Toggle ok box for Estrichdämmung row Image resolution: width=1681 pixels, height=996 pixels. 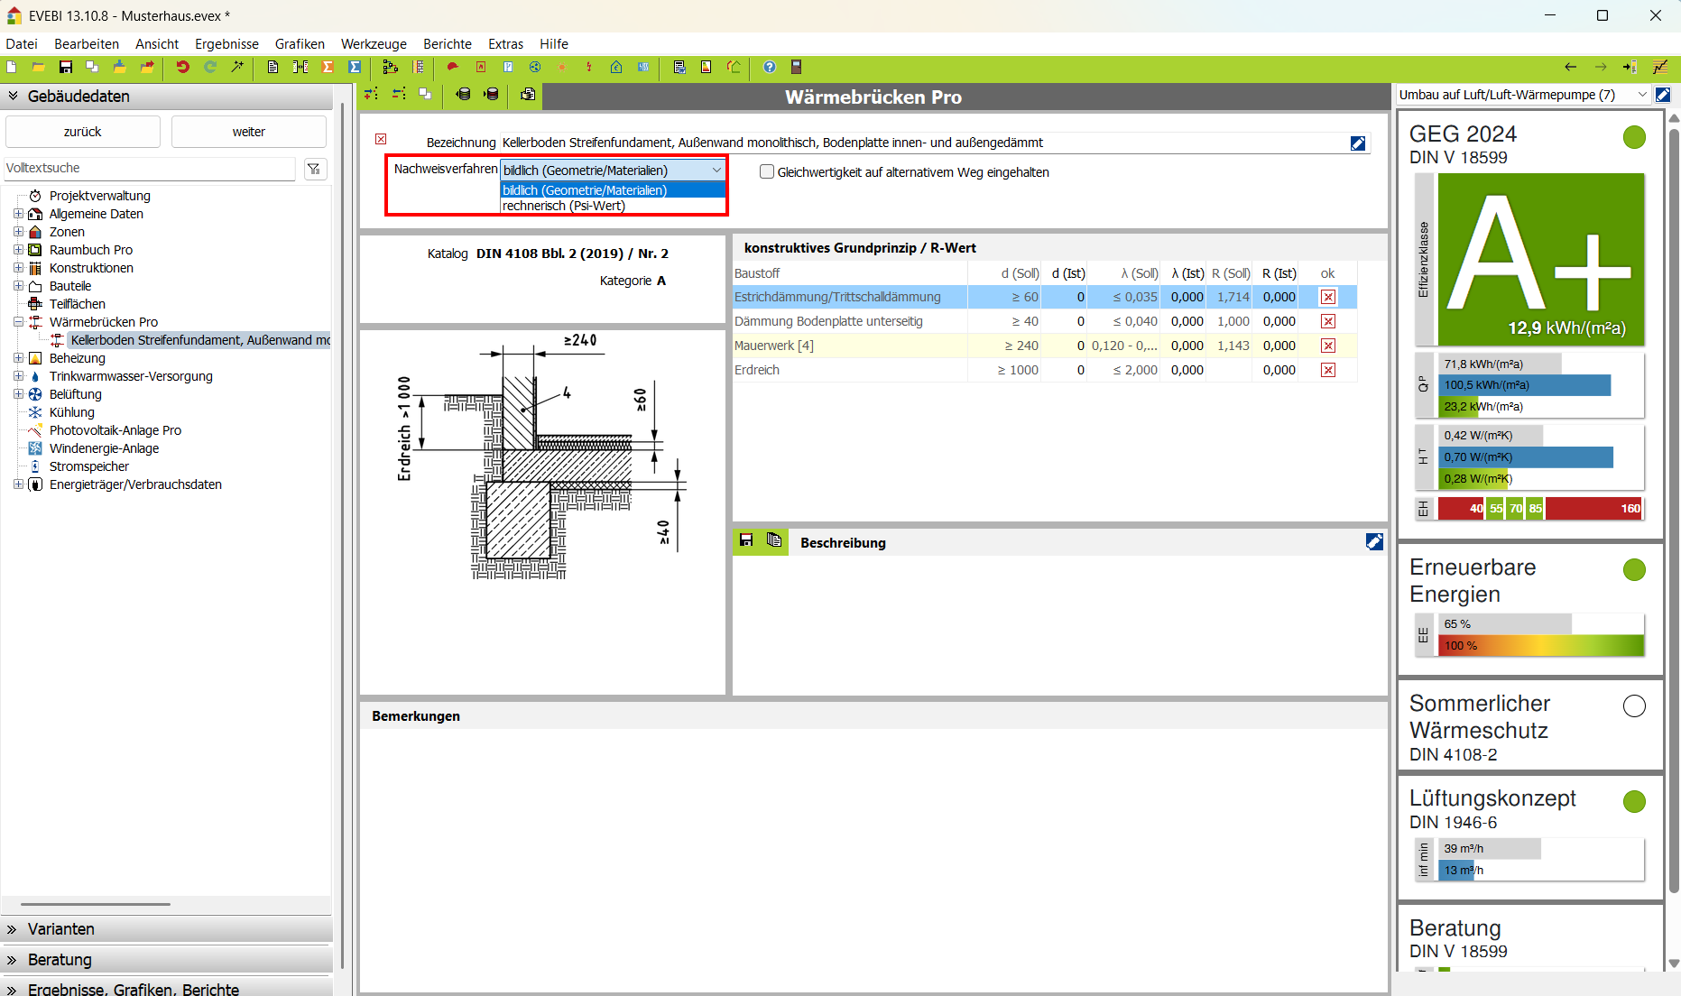[x=1327, y=297]
